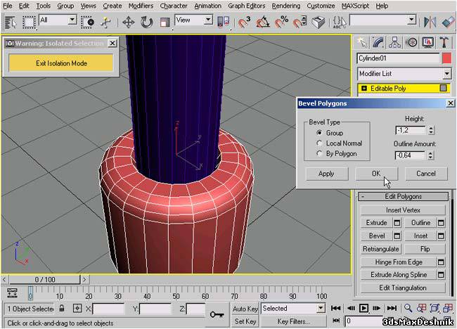Image resolution: width=457 pixels, height=329 pixels.
Task: Collapse the Edit Polygons rollout
Action: [403, 196]
